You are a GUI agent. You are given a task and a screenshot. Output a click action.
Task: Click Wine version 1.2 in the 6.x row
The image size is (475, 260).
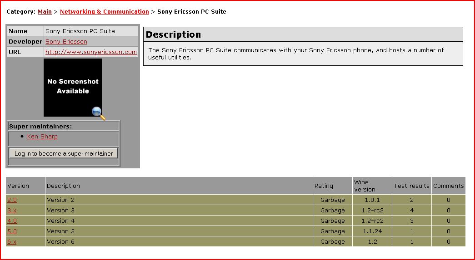(x=372, y=241)
